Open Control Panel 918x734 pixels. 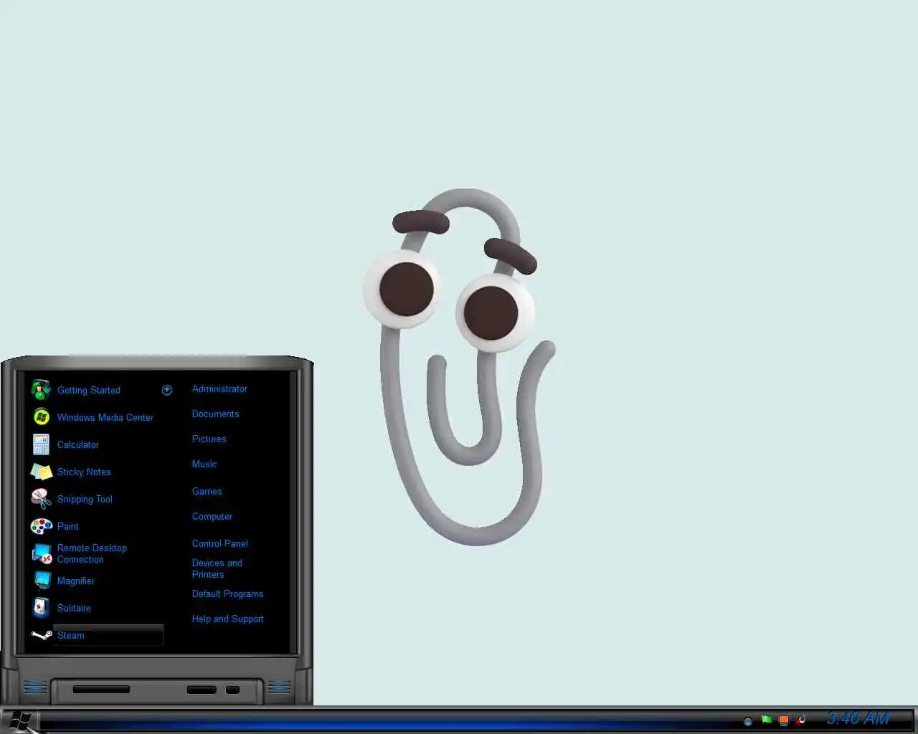point(219,543)
